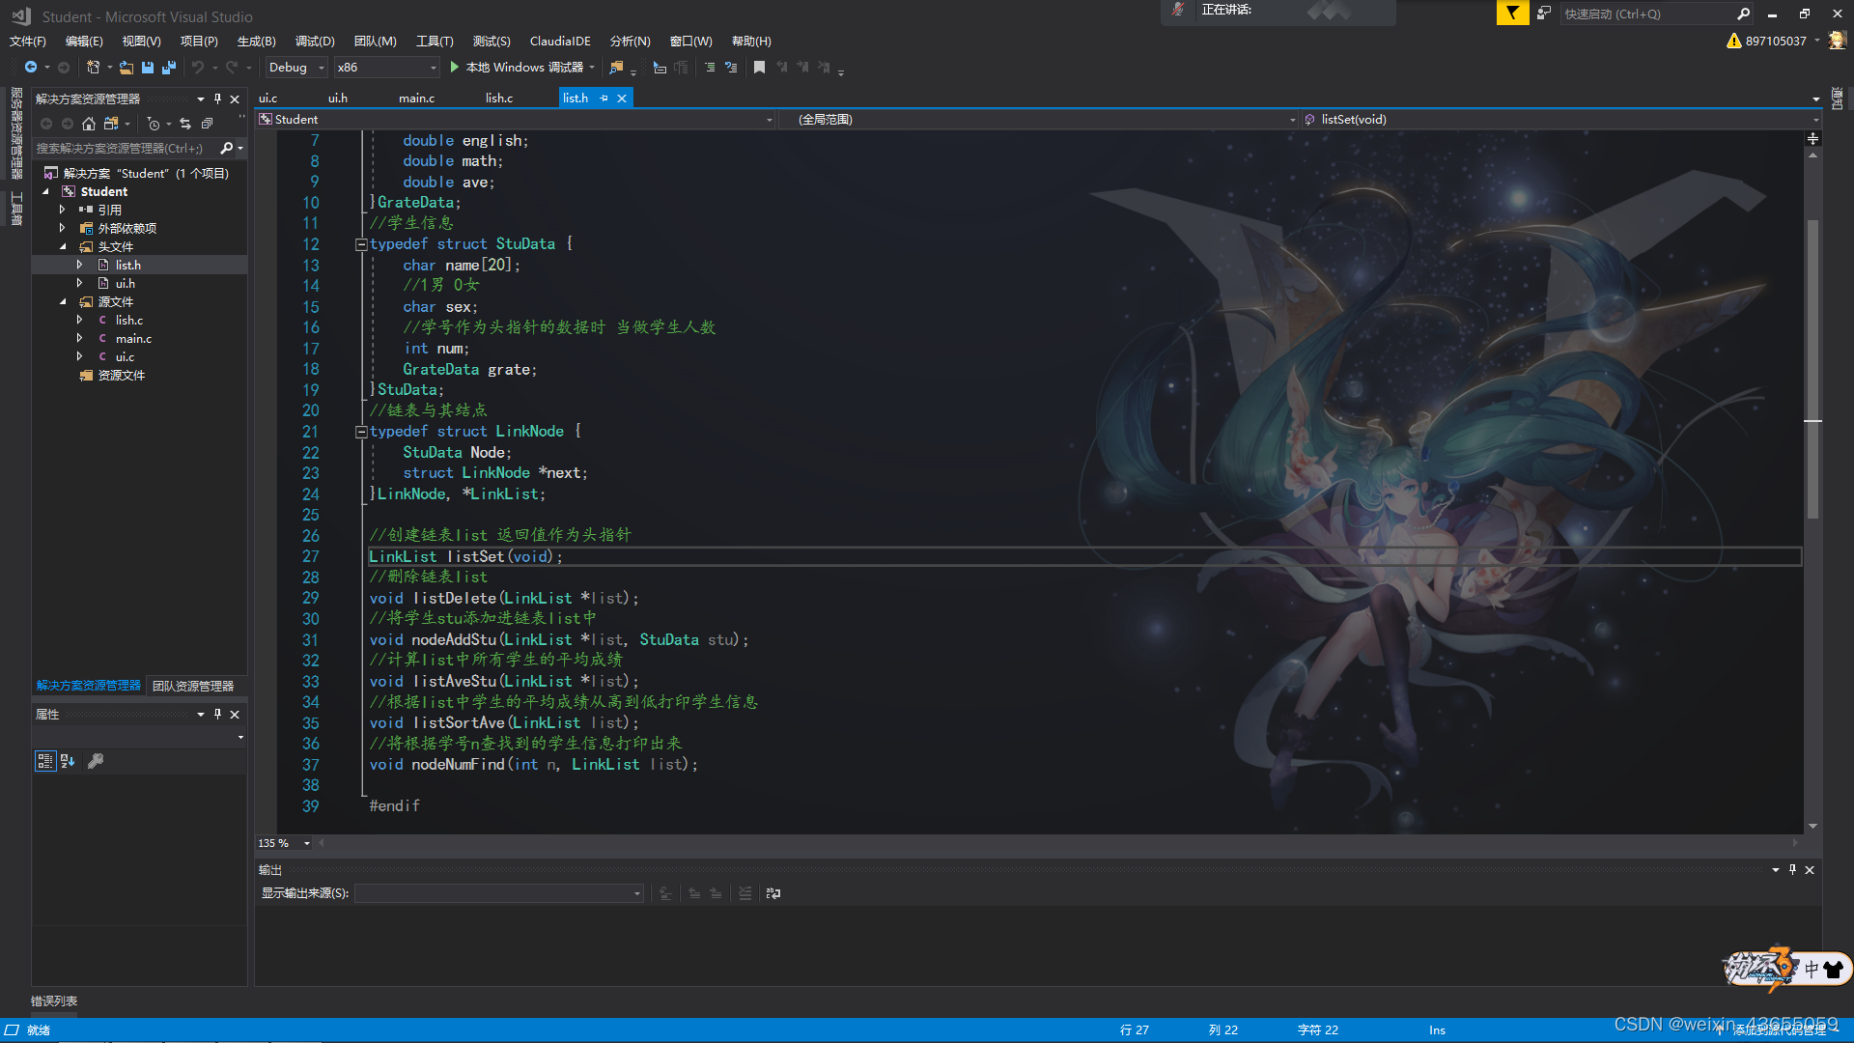This screenshot has width=1854, height=1043.
Task: Click the Open File toolbar icon
Action: [x=126, y=68]
